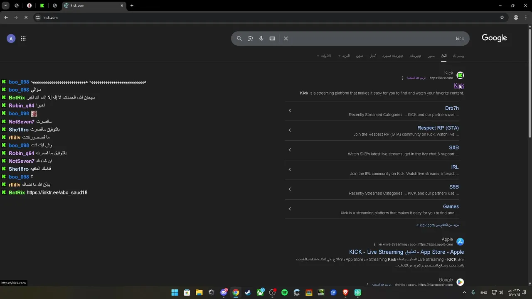Click the kick.com address bar

coord(266,17)
